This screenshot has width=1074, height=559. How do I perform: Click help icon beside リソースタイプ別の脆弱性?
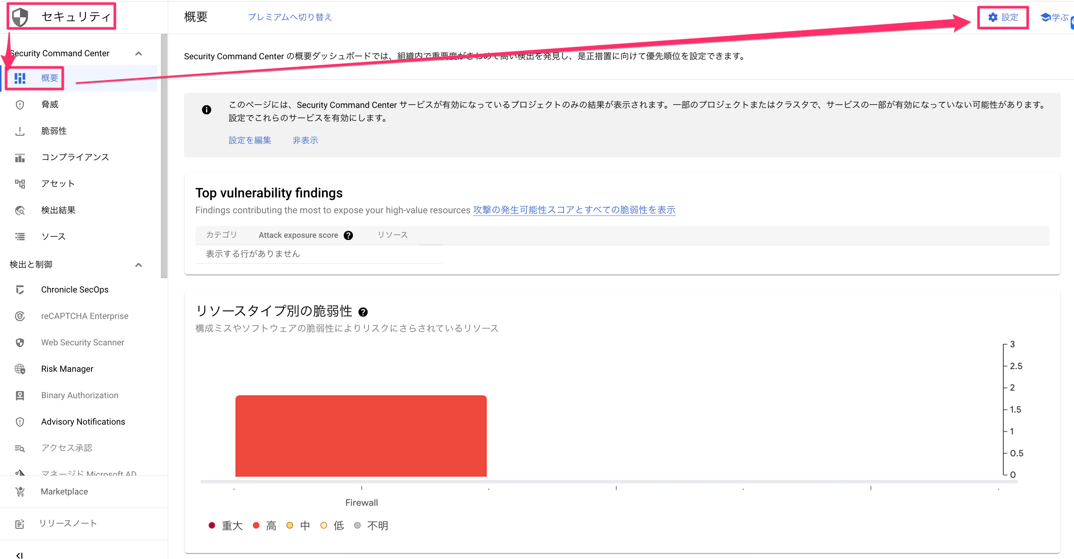[363, 312]
